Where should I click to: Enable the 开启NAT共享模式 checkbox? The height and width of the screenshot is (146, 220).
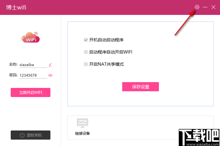tap(86, 64)
